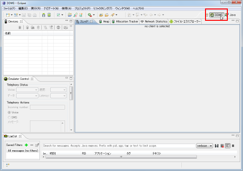243x171 pixels.
Task: Switch to the Heap tab
Action: [x=104, y=22]
